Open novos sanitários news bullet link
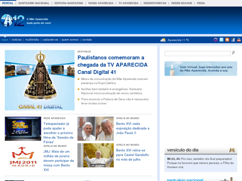 [x=112, y=91]
